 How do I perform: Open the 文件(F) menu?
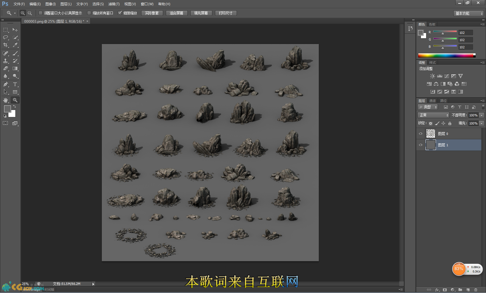(x=19, y=4)
